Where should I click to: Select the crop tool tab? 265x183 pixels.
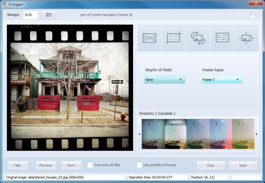click(x=174, y=38)
